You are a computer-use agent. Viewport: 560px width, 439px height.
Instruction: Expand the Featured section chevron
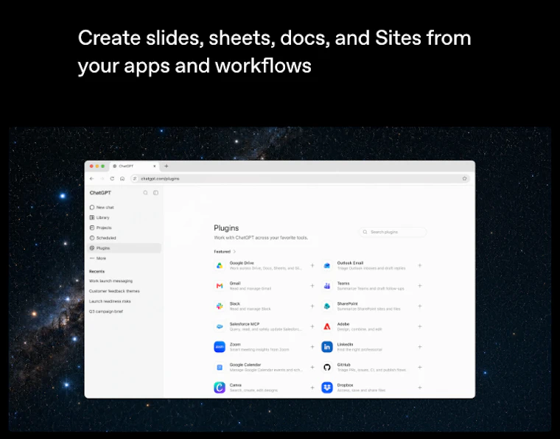point(234,252)
